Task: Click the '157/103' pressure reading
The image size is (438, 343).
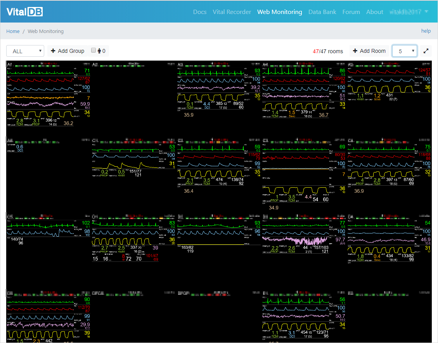Action: point(321,247)
